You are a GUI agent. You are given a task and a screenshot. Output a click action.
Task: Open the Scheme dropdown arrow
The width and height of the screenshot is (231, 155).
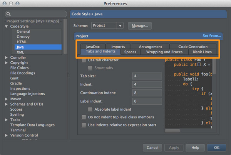pyautogui.click(x=120, y=26)
